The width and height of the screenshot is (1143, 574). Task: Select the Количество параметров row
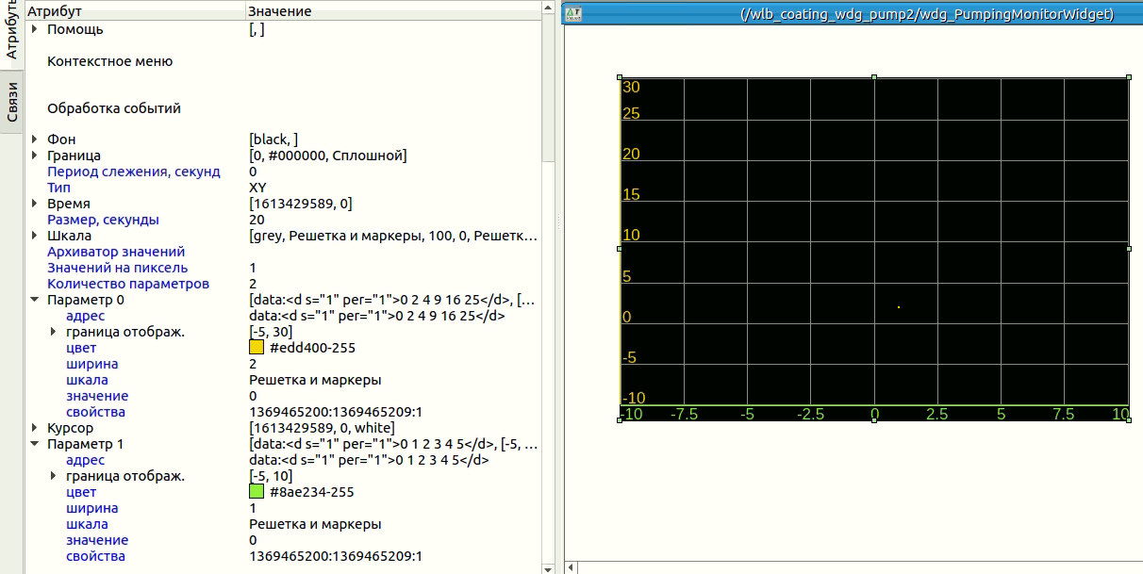[128, 284]
